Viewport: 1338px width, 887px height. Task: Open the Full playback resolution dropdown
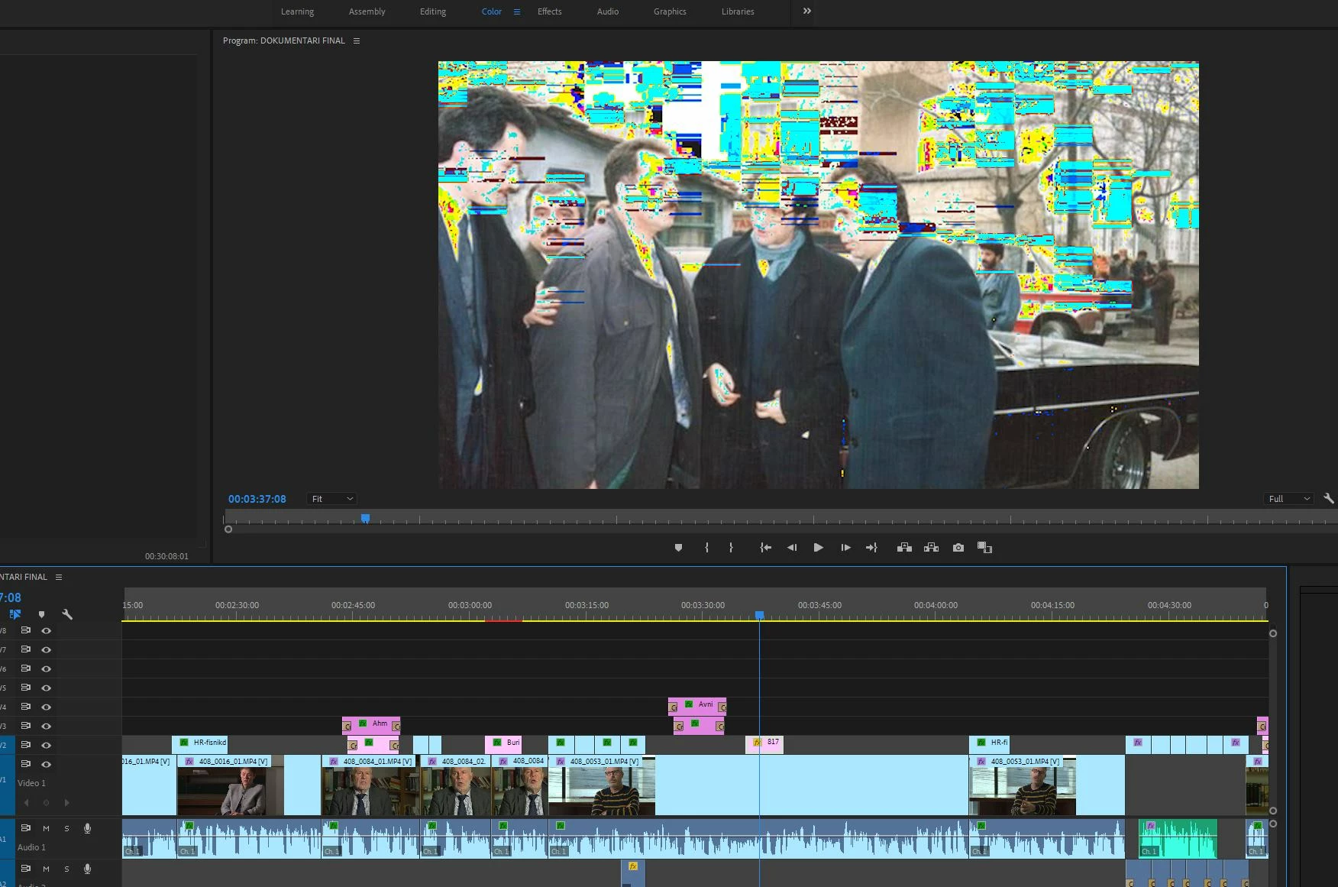click(1288, 499)
